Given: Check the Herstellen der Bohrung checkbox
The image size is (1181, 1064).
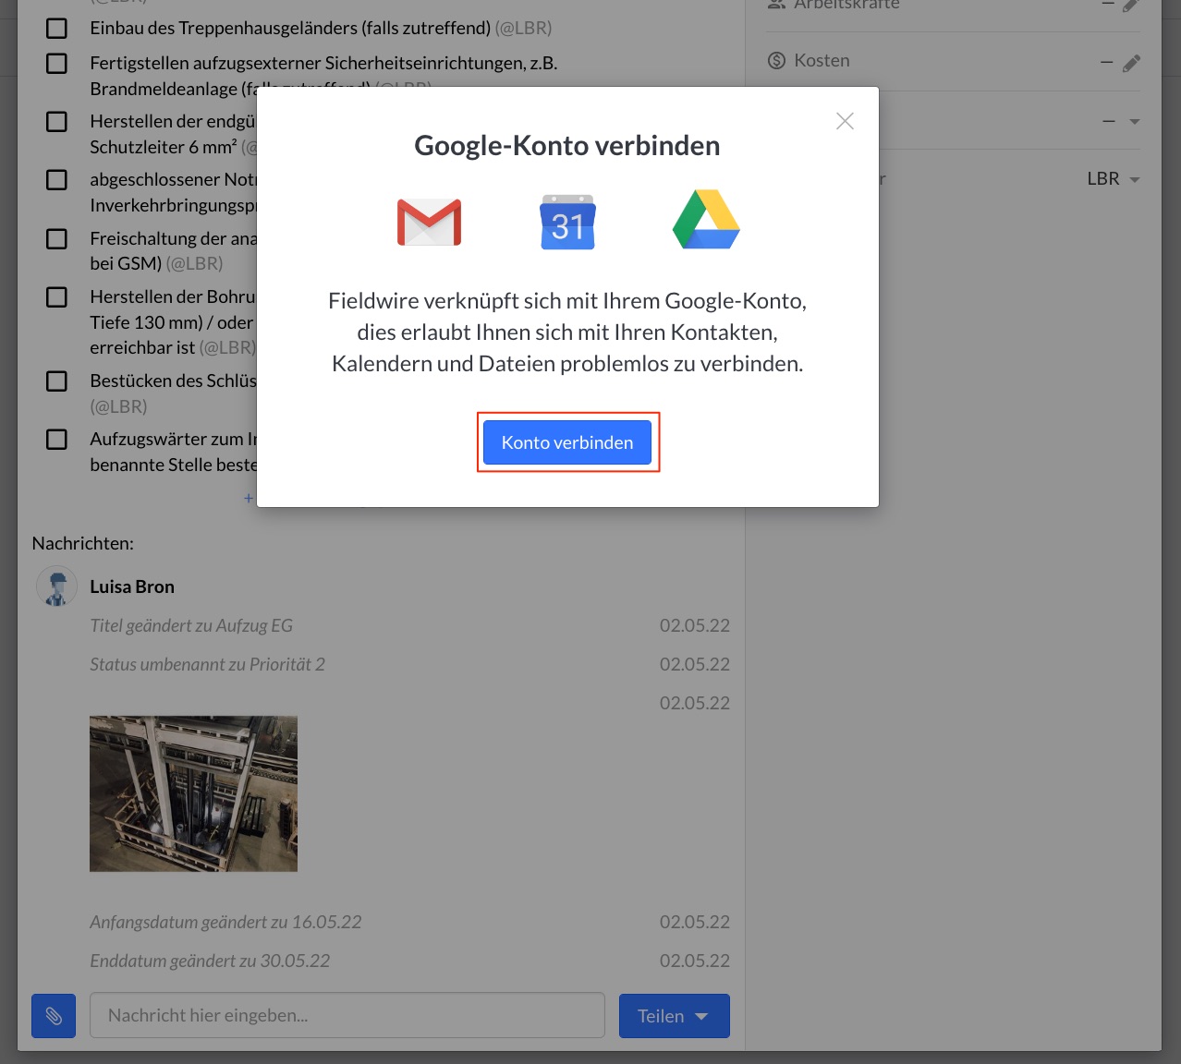Looking at the screenshot, I should click(57, 297).
